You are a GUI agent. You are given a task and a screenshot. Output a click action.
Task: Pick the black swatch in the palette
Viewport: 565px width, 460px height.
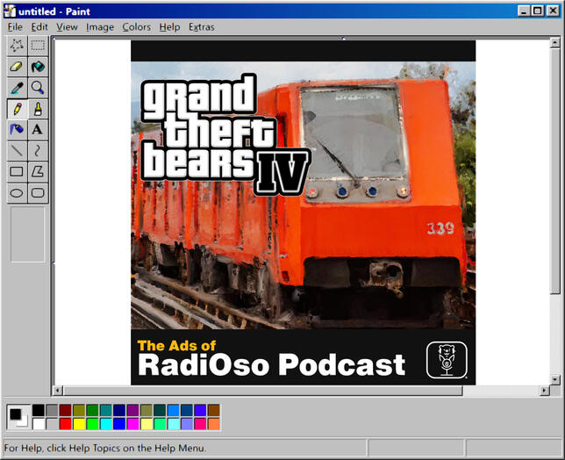[39, 410]
